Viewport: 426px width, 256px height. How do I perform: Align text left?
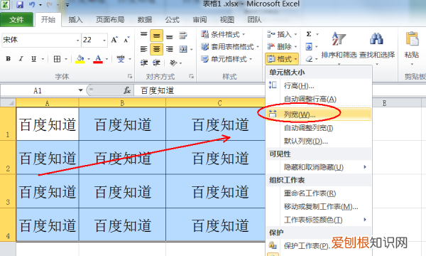(x=143, y=49)
